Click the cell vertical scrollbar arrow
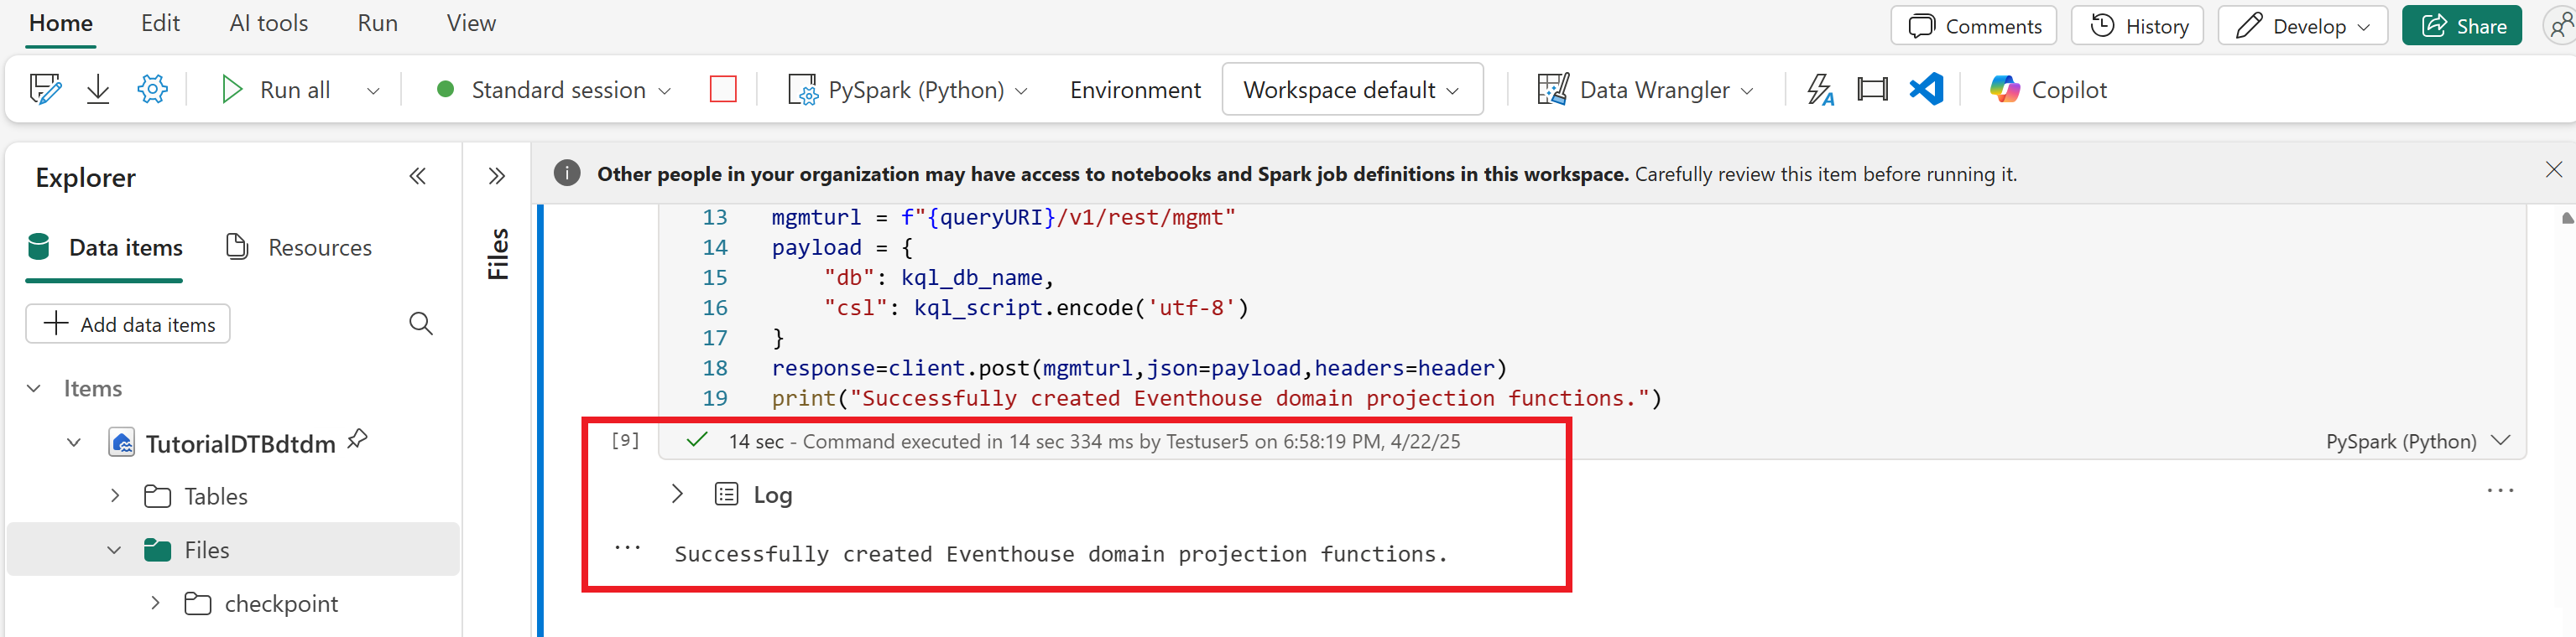This screenshot has width=2576, height=637. (2567, 218)
